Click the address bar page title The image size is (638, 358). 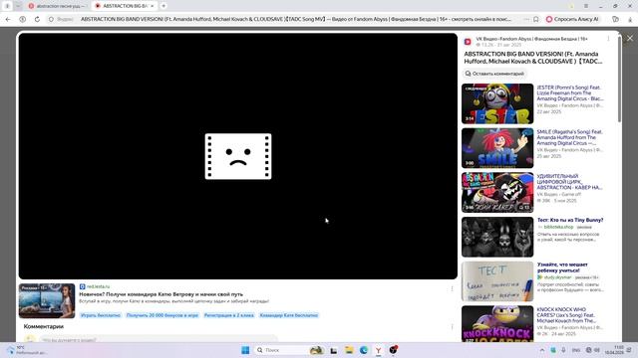tap(296, 19)
